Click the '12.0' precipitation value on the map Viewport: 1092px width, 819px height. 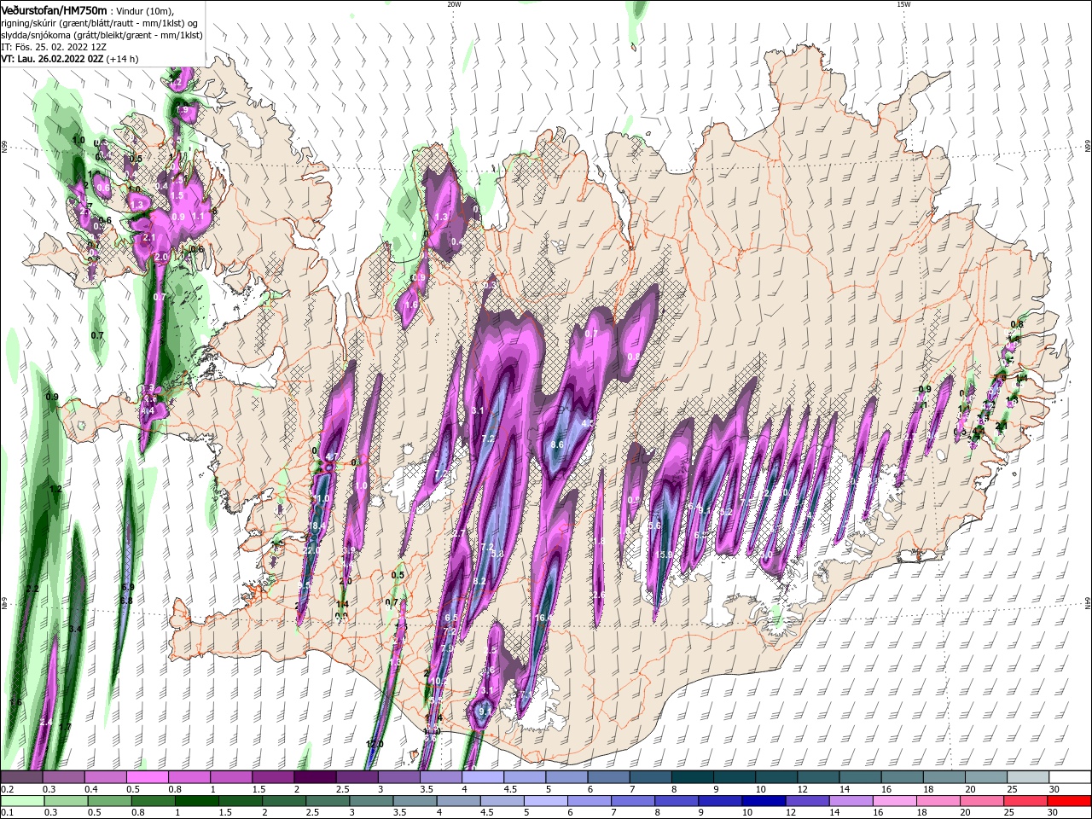pos(375,744)
